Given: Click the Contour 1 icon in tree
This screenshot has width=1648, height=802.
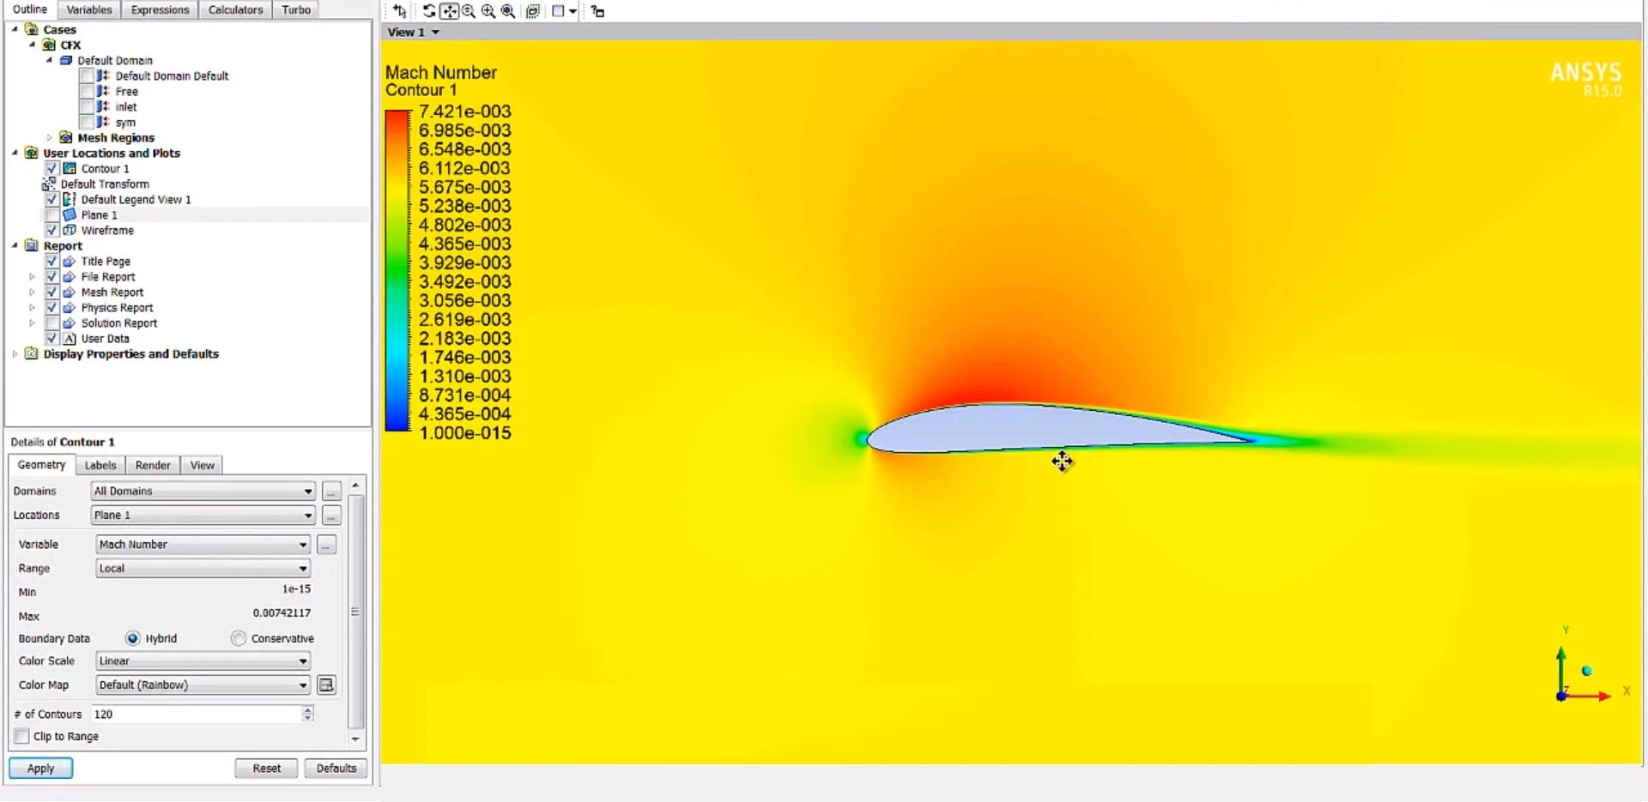Looking at the screenshot, I should click(70, 168).
